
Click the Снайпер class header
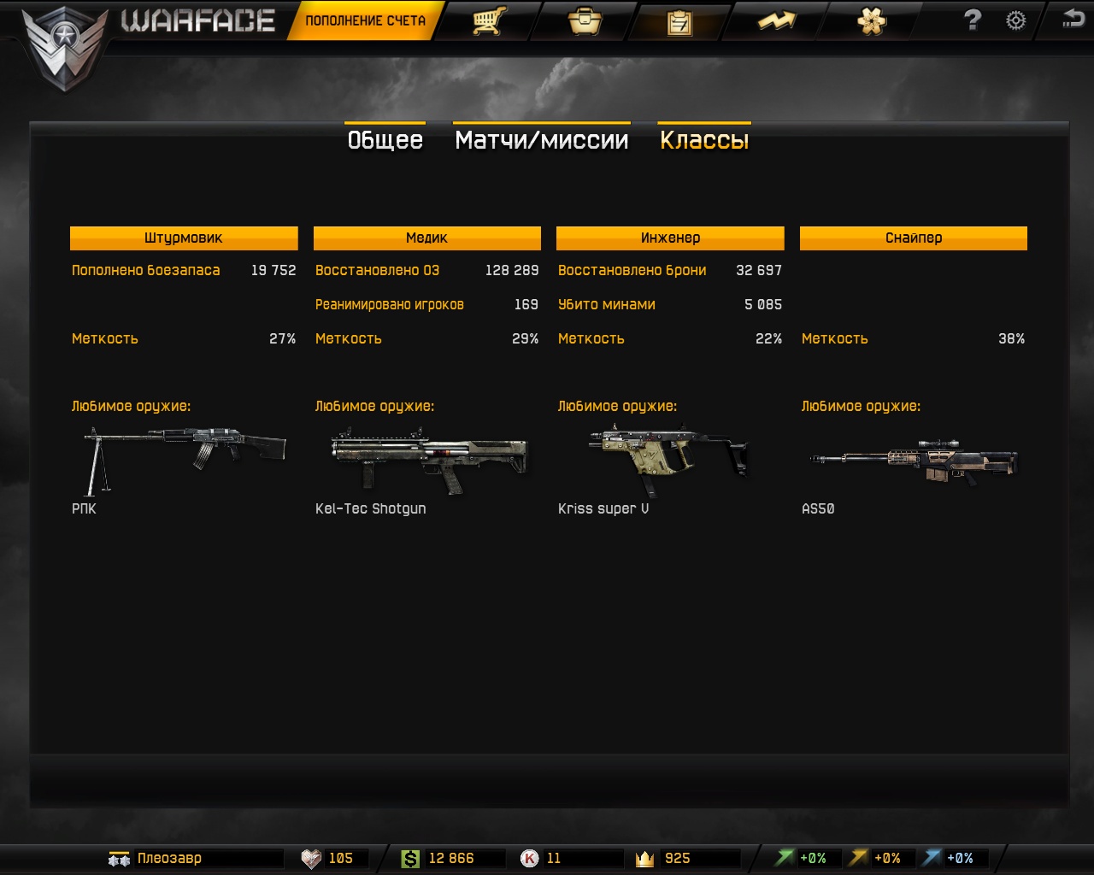coord(914,238)
